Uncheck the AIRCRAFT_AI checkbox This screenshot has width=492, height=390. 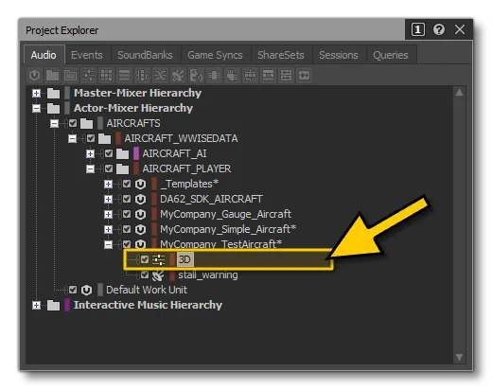(x=109, y=153)
